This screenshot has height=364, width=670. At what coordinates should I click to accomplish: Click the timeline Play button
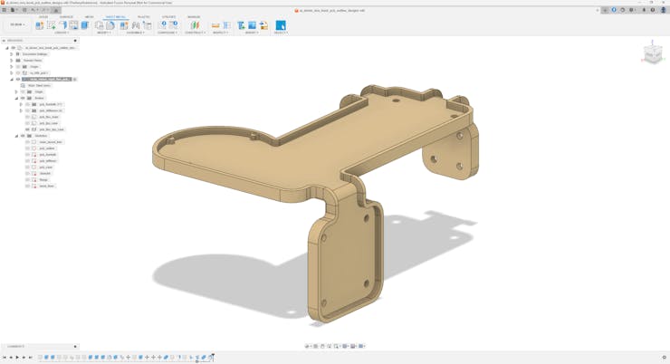point(17,358)
